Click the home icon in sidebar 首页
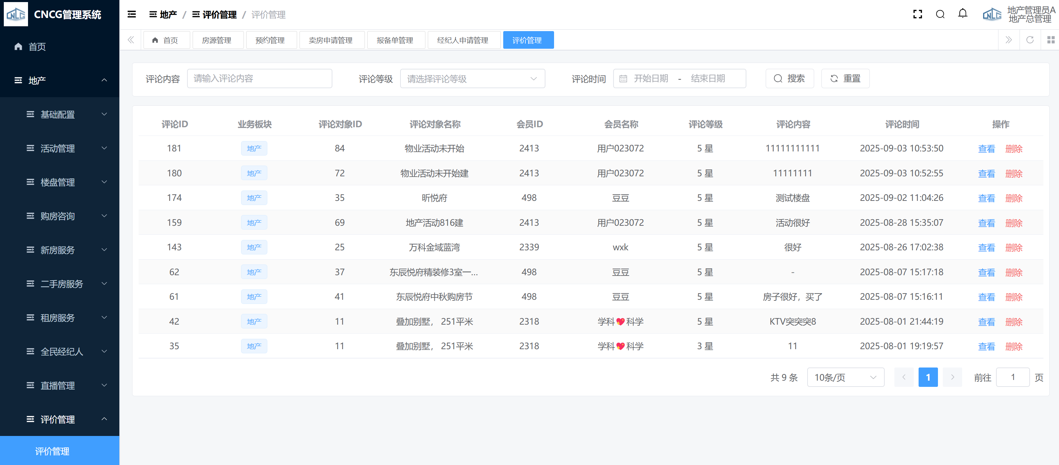This screenshot has height=465, width=1059. 18,46
